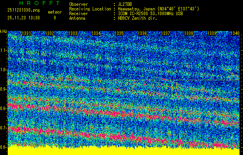This screenshot has height=155, width=243.
Task: Select the 1333 time marker
Action: pos(73,34)
